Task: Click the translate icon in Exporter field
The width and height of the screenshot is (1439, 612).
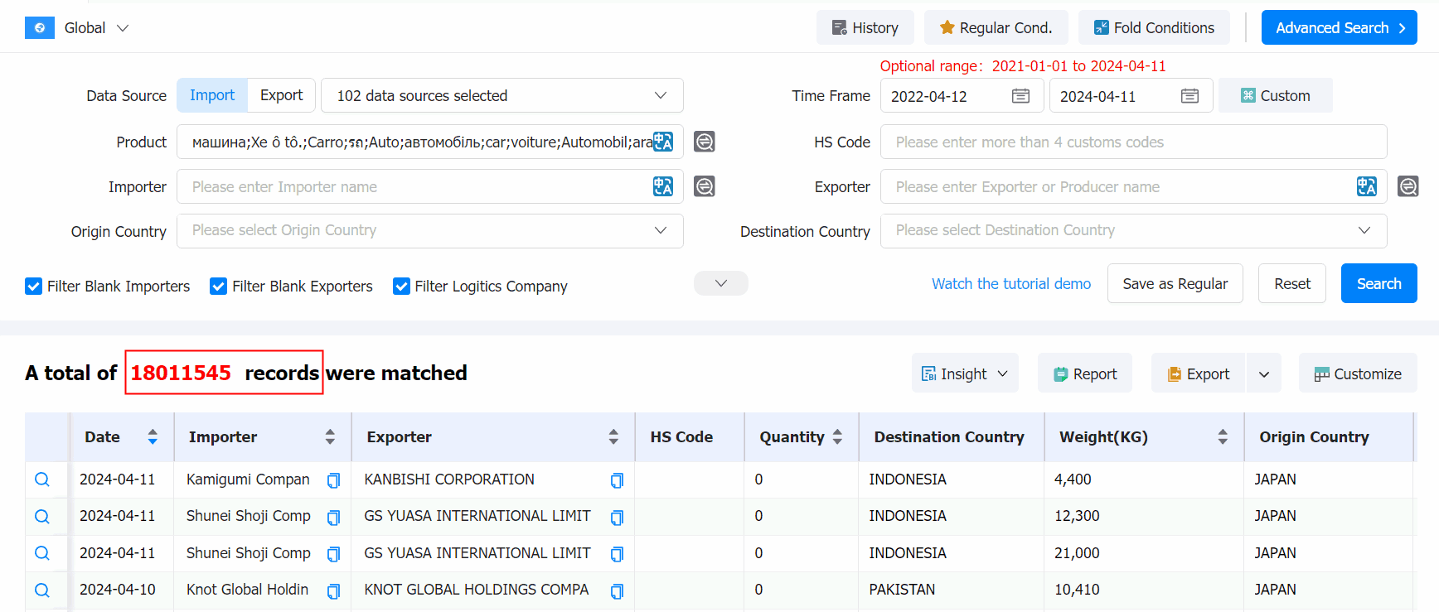Action: (x=1366, y=186)
